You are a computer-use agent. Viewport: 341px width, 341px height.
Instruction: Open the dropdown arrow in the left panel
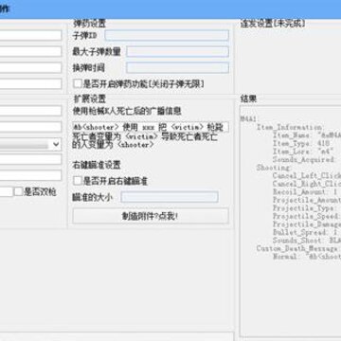point(56,145)
